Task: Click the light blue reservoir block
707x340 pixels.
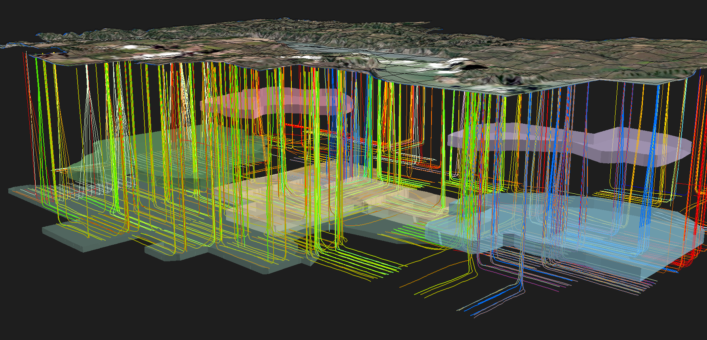Action: pyautogui.click(x=594, y=221)
